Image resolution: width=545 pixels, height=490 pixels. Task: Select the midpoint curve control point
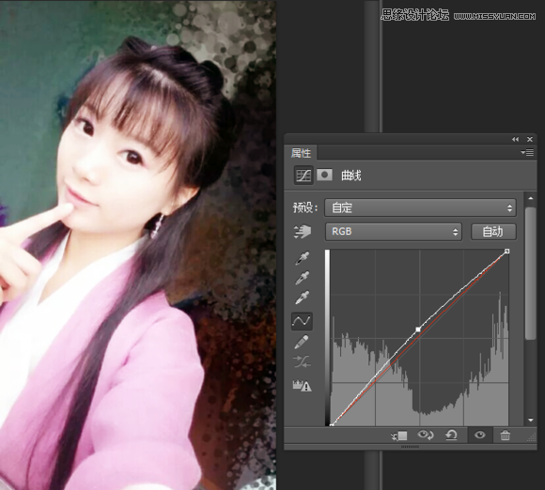click(418, 329)
